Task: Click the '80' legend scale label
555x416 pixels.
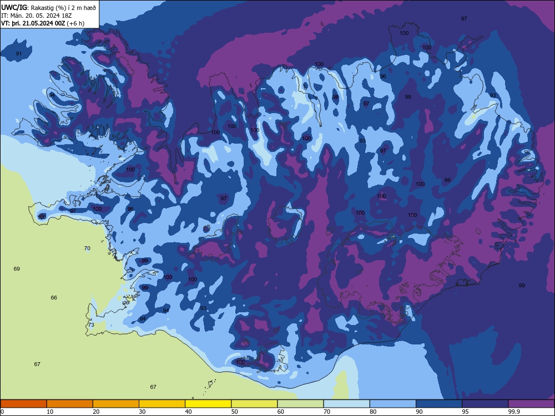Action: pos(373,412)
